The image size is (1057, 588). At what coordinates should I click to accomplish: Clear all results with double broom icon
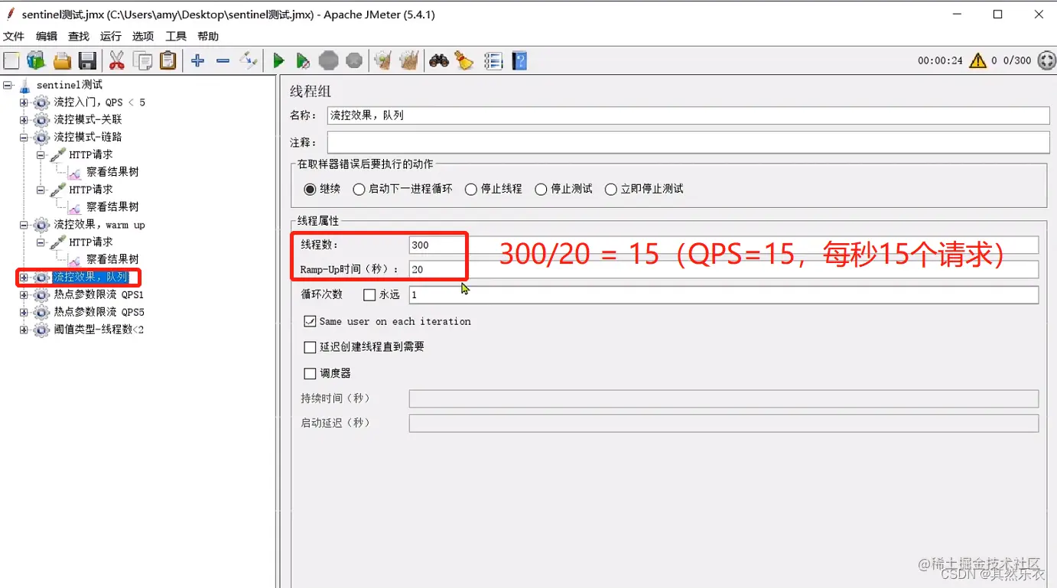pos(408,60)
